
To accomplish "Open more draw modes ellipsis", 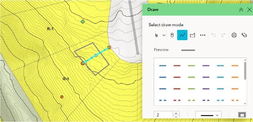I will (x=202, y=35).
